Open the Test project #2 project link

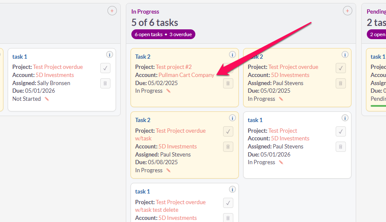point(174,67)
